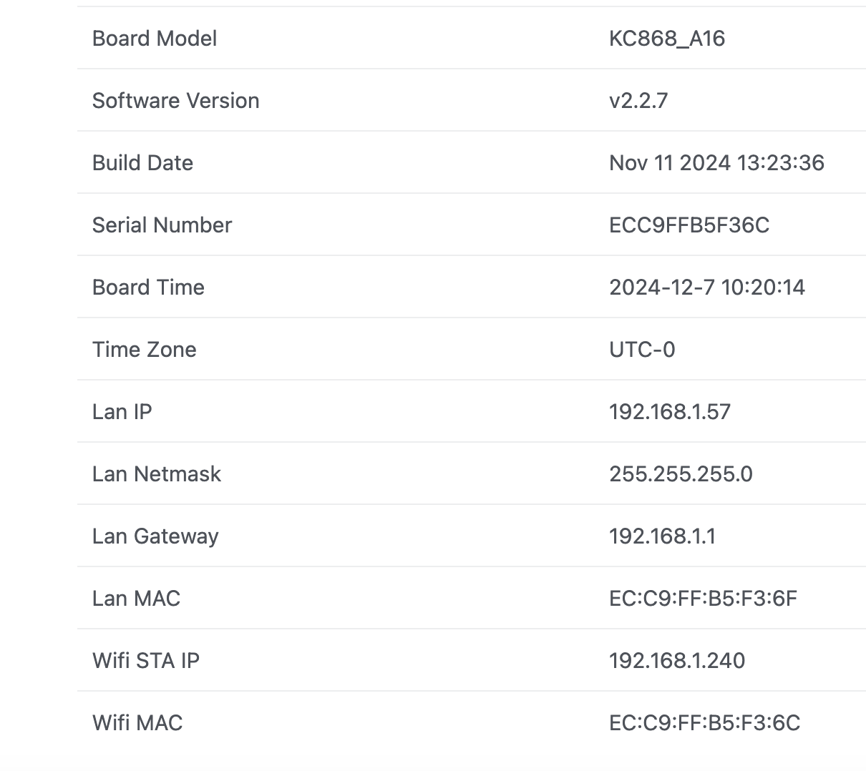The height and width of the screenshot is (771, 866).
Task: Click the Serial Number label
Action: [162, 225]
